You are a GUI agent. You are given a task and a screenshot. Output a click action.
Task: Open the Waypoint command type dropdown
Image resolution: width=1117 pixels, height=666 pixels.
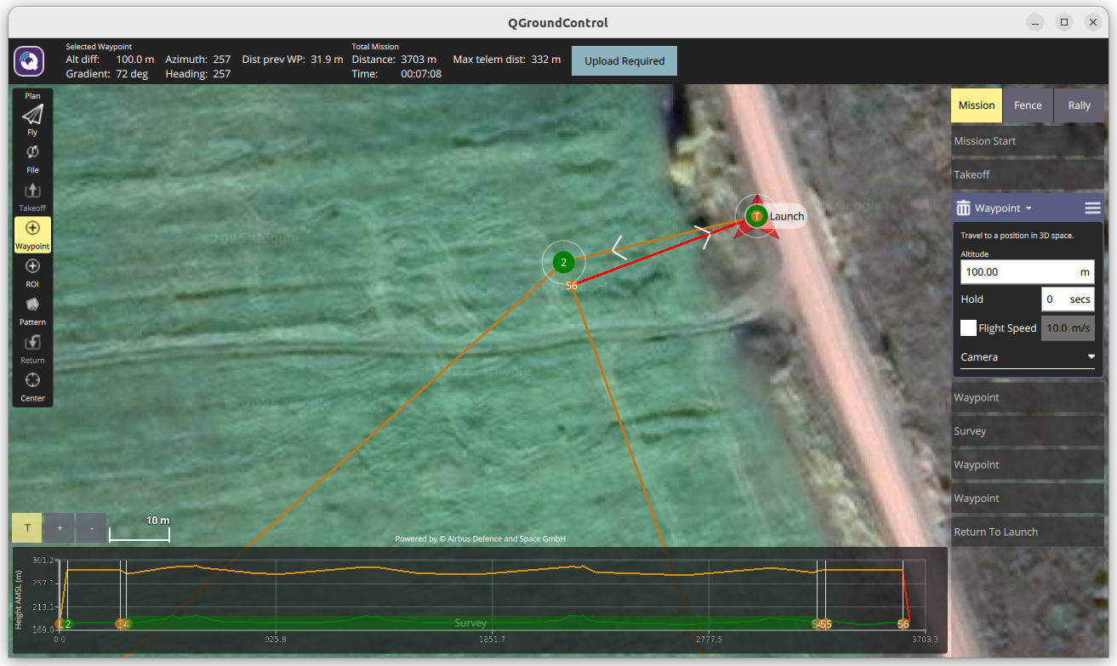coord(1004,208)
